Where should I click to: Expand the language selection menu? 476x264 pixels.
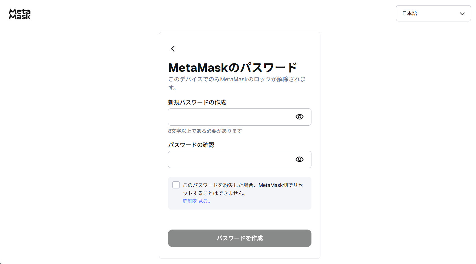pos(433,13)
